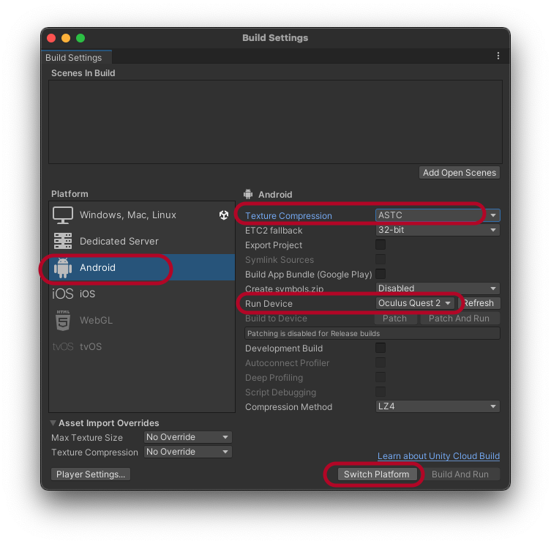The width and height of the screenshot is (551, 544).
Task: Enable Build App Bundle (Google Play)
Action: 381,274
